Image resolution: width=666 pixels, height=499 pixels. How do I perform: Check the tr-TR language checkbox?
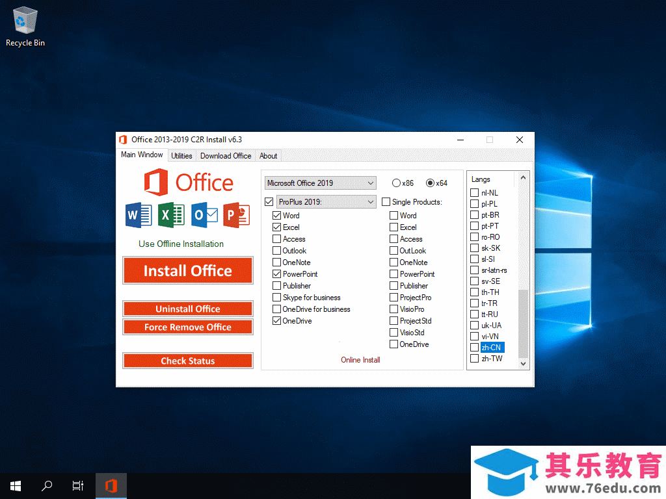pos(474,303)
